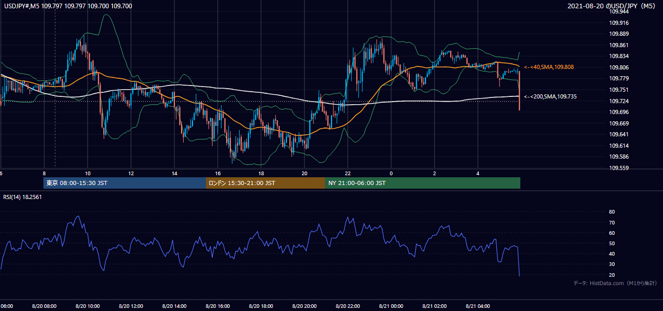Click the 8/20 20:00 date label
The image size is (663, 311).
click(x=305, y=306)
